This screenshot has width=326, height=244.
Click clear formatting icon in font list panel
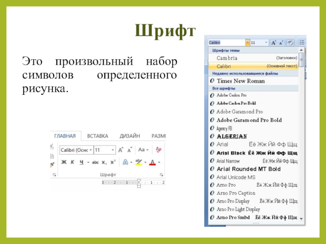pyautogui.click(x=290, y=43)
